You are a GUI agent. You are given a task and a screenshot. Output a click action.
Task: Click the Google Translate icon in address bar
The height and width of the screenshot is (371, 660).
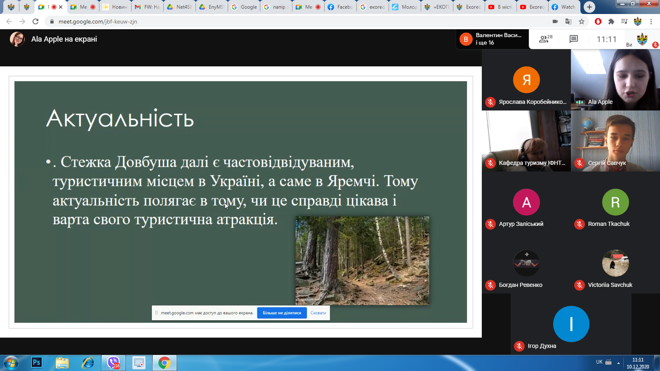(568, 21)
